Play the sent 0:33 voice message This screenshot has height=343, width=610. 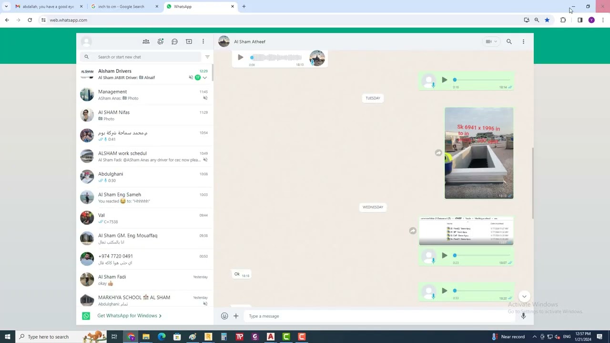[444, 291]
